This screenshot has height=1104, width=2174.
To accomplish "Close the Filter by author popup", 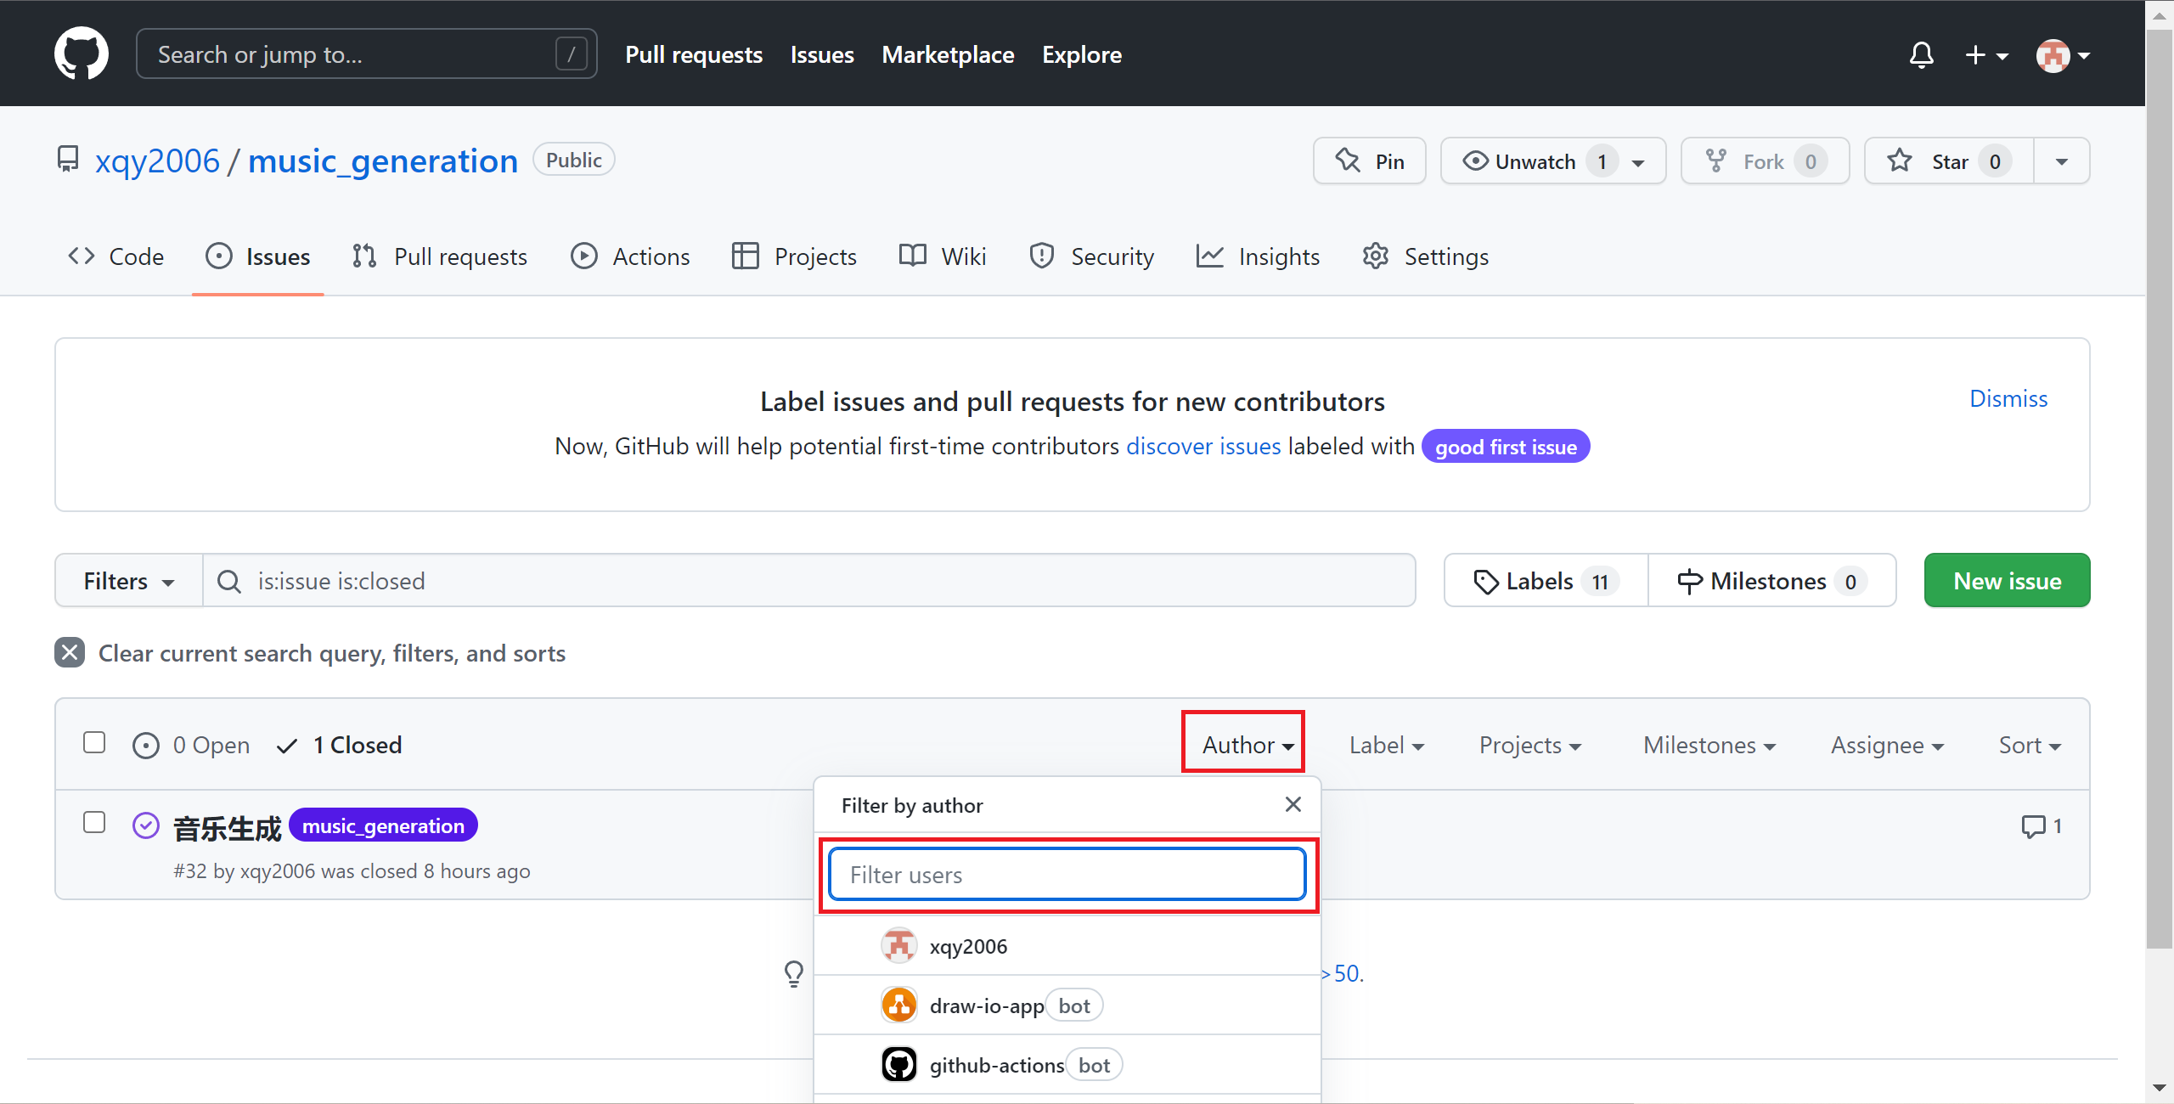I will tap(1293, 804).
